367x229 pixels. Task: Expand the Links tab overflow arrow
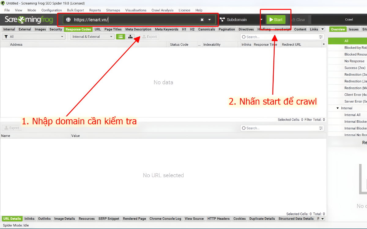322,29
